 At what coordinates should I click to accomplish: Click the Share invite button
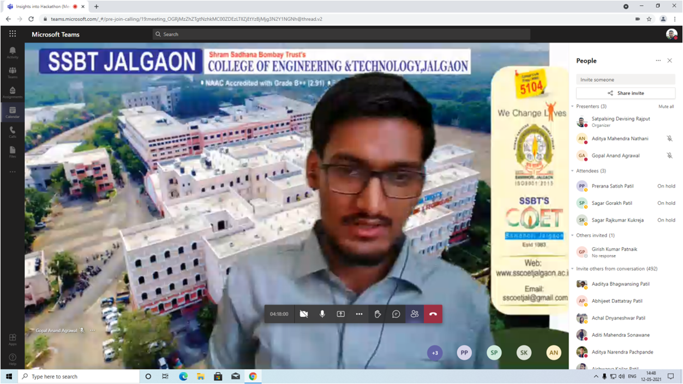tap(626, 93)
